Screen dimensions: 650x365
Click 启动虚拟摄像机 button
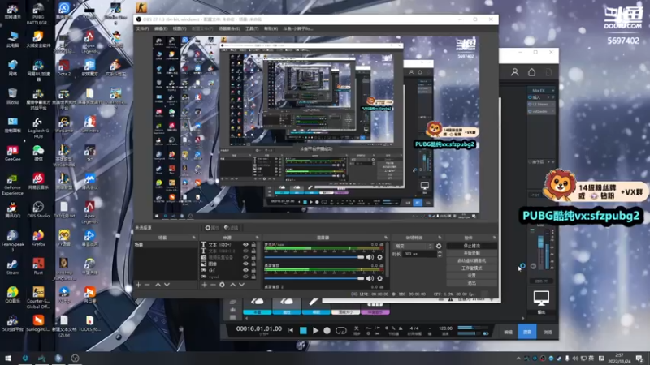[x=472, y=260]
